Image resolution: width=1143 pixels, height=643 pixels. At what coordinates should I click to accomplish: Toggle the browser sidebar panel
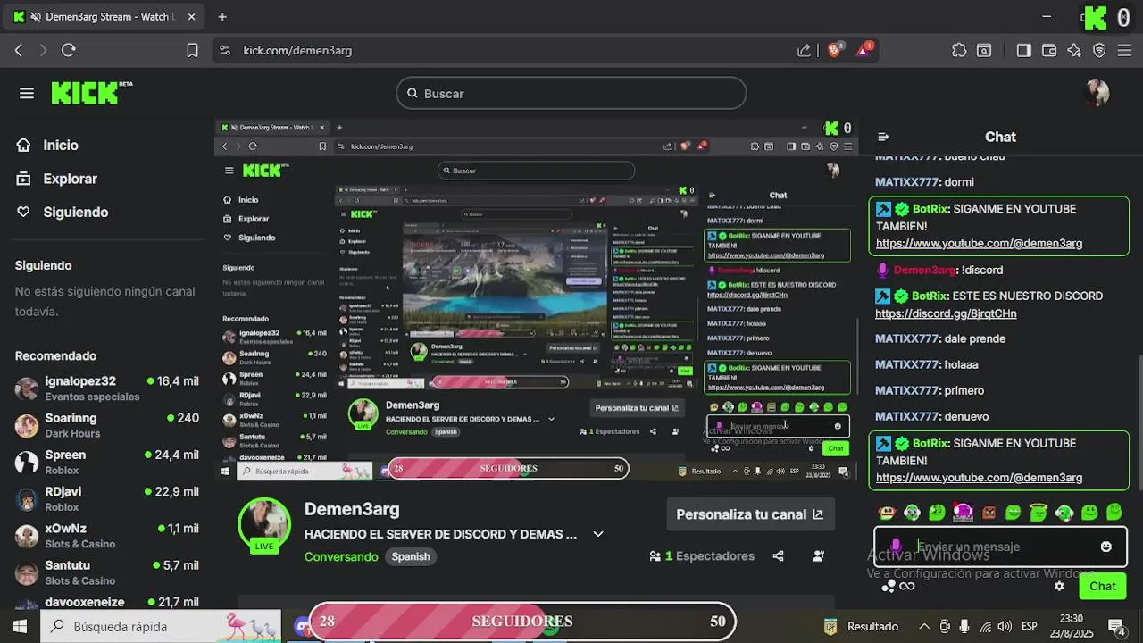[1023, 50]
